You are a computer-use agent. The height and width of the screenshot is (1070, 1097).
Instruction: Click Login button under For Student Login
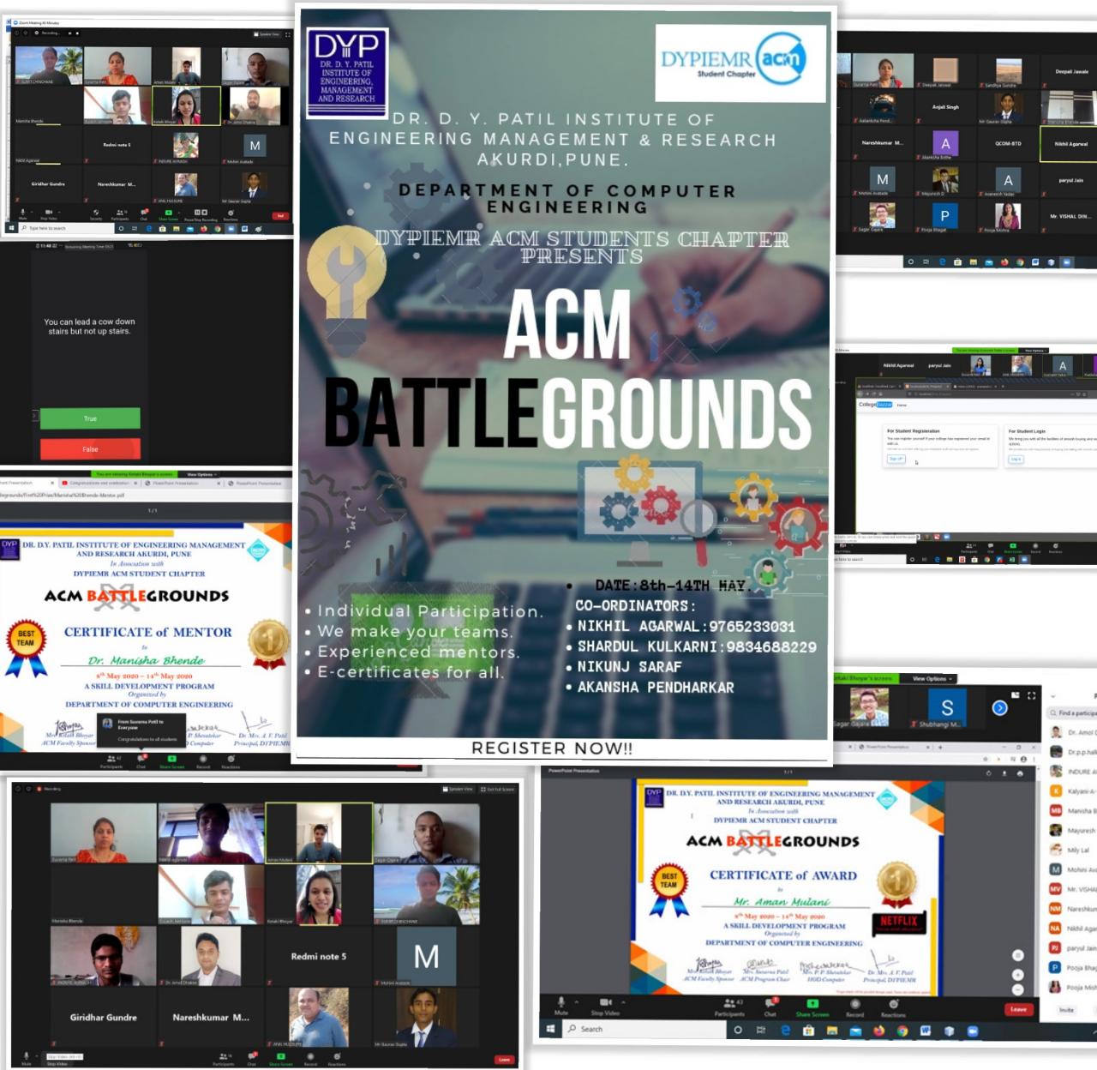click(x=1016, y=459)
